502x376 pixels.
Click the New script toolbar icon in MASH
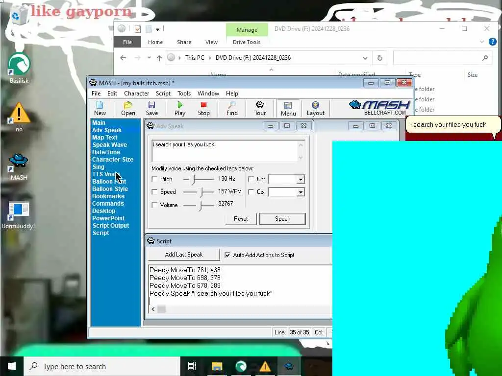point(100,108)
